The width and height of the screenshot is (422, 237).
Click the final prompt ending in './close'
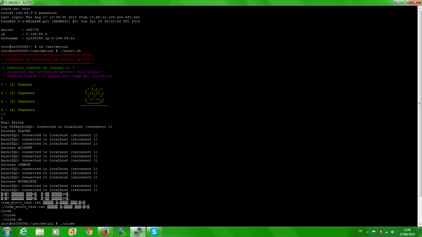(38, 224)
